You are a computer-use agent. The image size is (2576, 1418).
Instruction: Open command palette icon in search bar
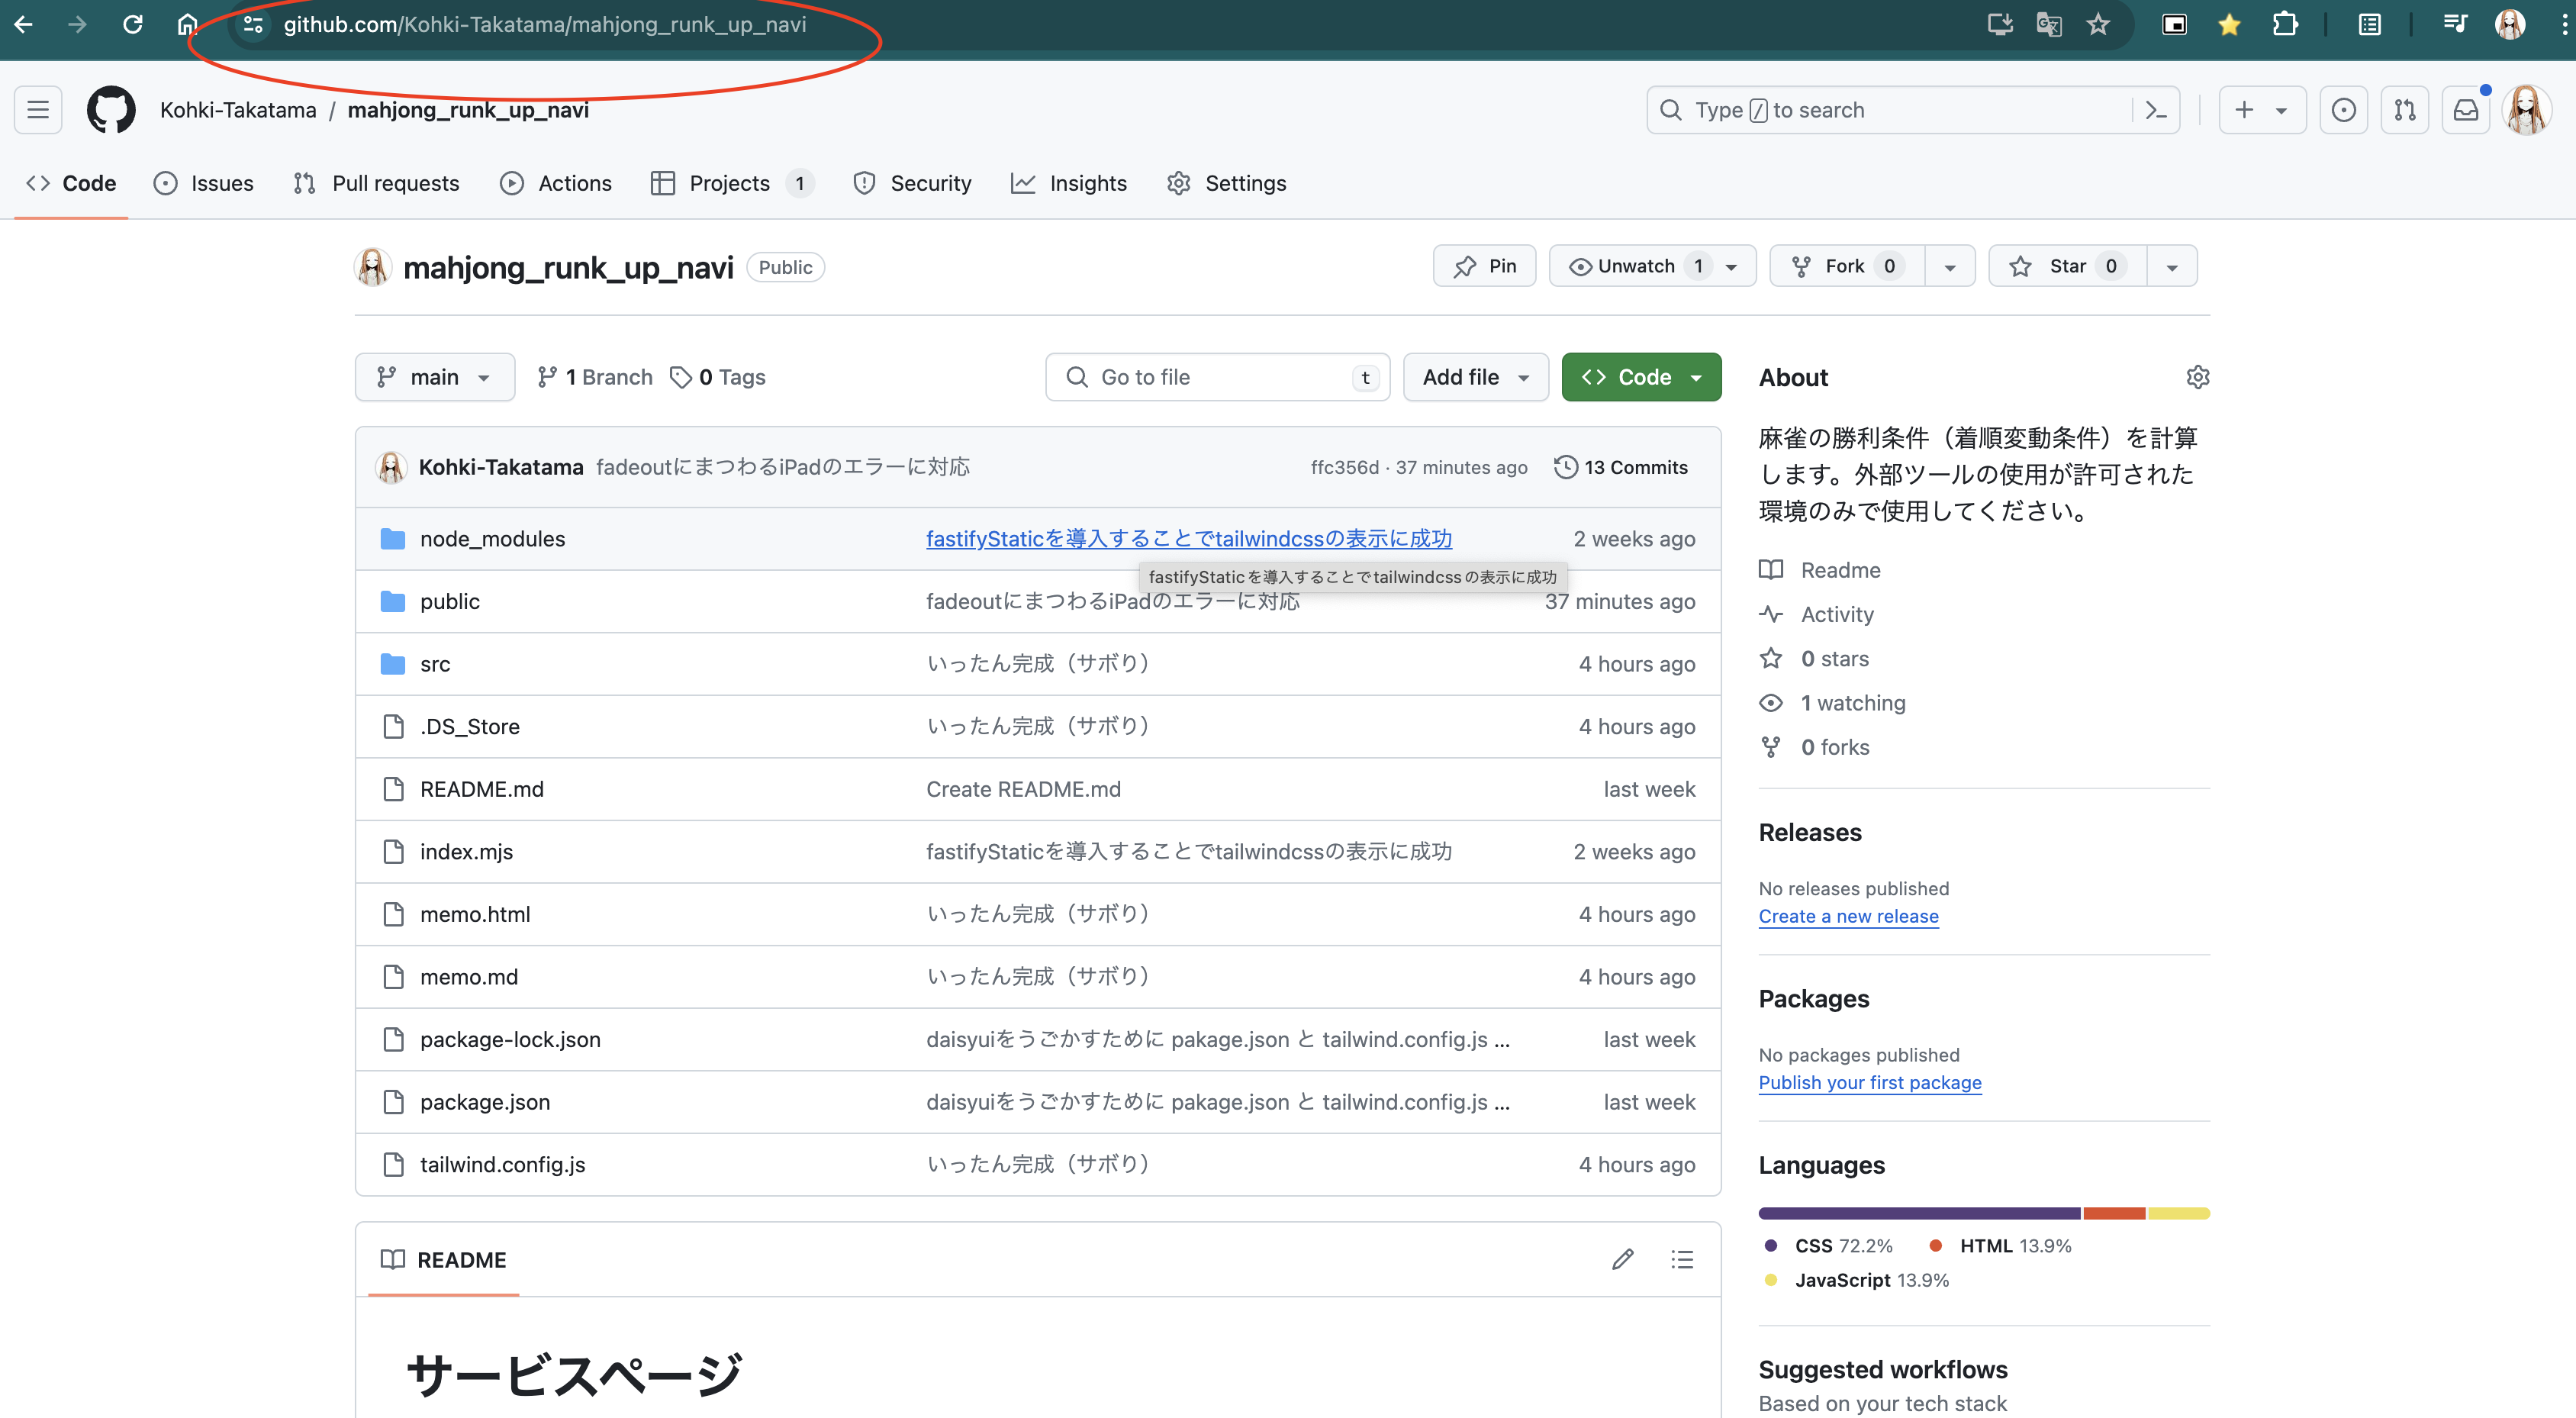pyautogui.click(x=2156, y=110)
